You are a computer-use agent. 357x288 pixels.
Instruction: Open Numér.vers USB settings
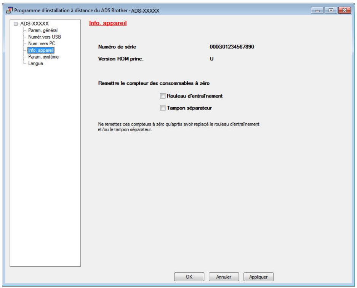(45, 37)
